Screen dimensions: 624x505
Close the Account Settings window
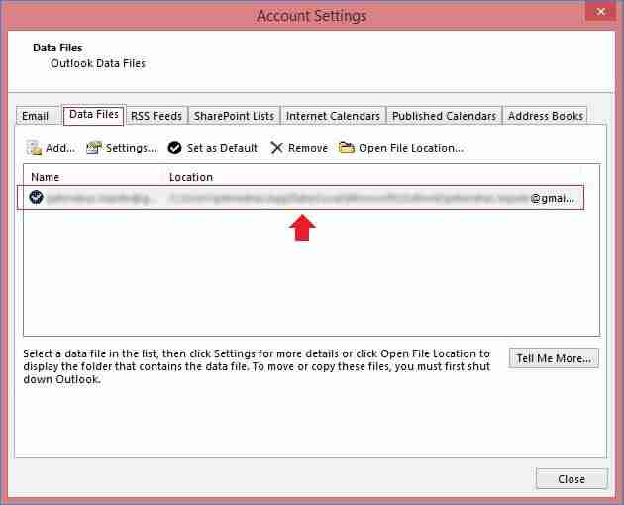(x=601, y=12)
